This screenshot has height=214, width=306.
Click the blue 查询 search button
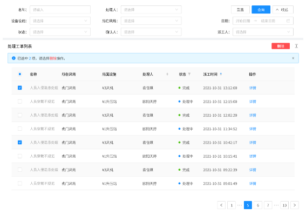261,10
